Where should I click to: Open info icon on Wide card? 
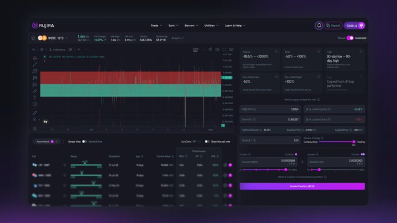coord(319,51)
